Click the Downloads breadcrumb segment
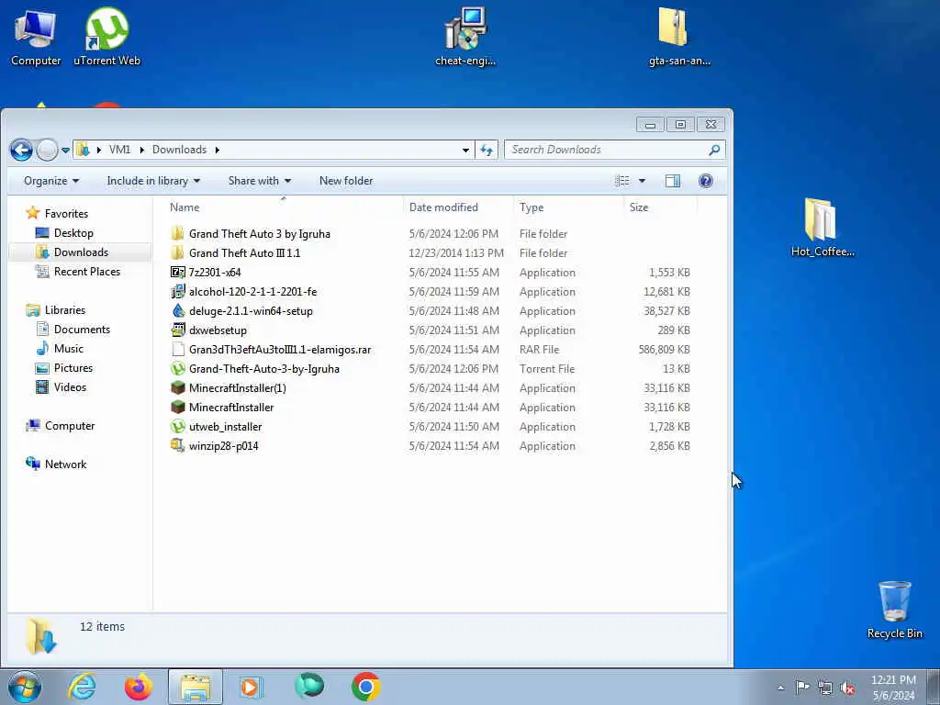 [179, 150]
